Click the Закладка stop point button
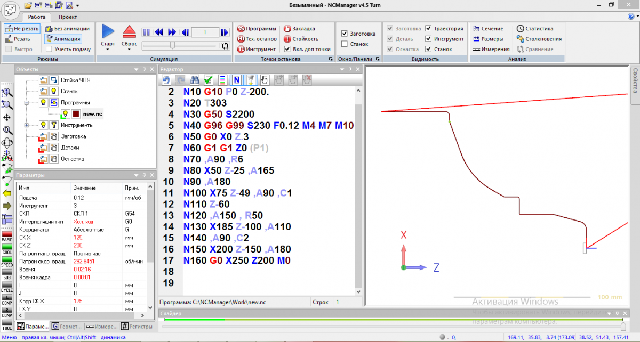The width and height of the screenshot is (640, 342). pos(299,29)
